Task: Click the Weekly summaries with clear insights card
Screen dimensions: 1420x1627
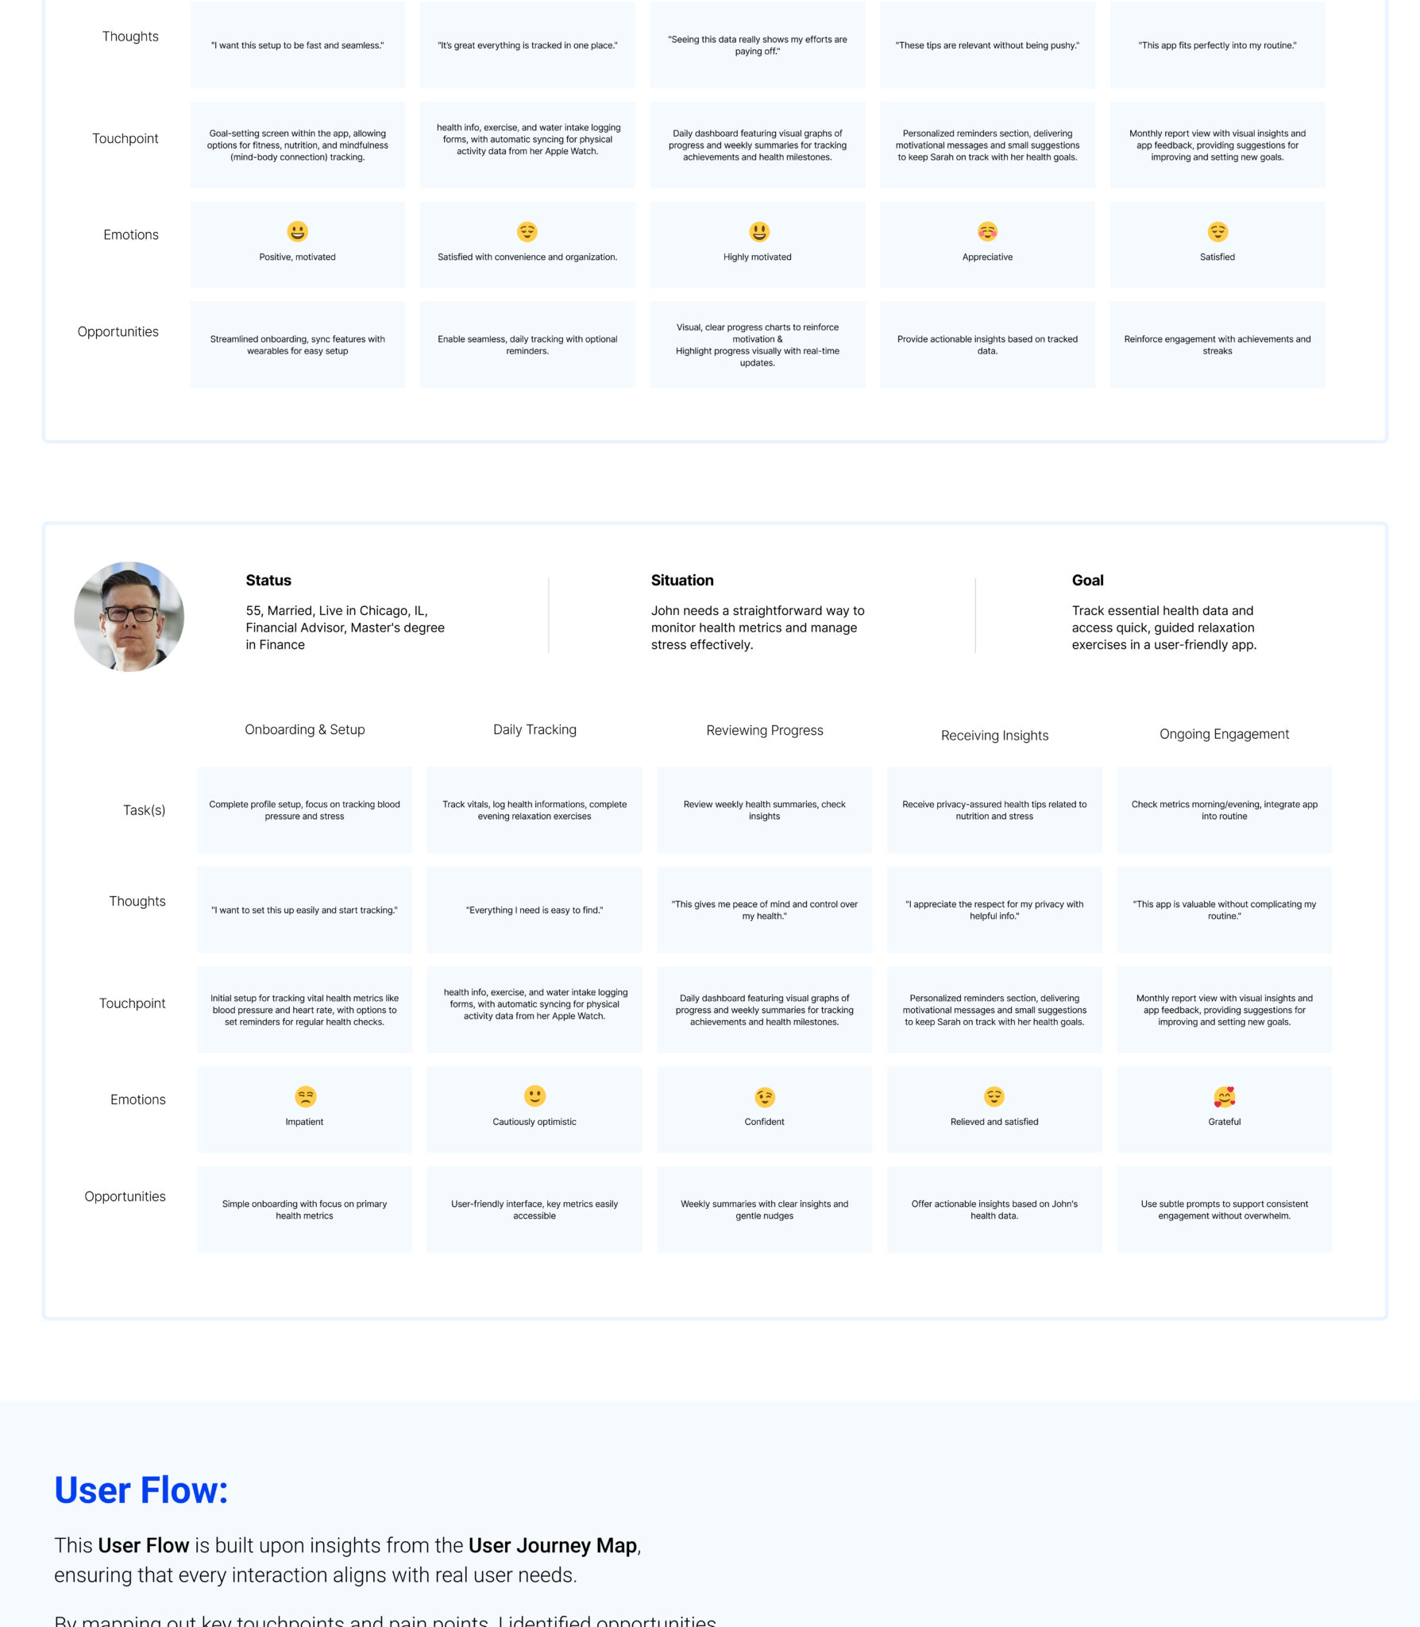Action: tap(764, 1209)
